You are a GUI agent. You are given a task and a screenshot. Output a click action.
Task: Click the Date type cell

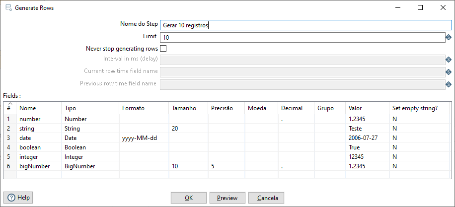(x=90, y=138)
